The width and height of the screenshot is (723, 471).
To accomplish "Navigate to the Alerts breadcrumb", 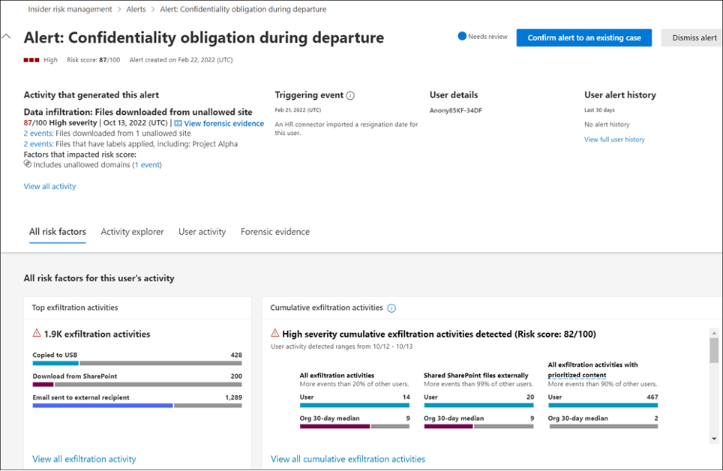I will 136,10.
